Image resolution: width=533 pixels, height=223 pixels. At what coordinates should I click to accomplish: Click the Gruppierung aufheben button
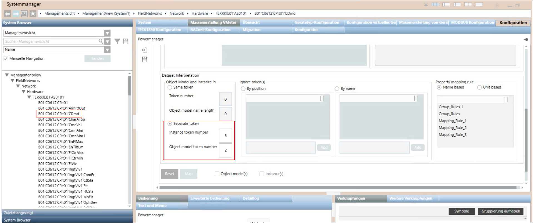pyautogui.click(x=500, y=211)
